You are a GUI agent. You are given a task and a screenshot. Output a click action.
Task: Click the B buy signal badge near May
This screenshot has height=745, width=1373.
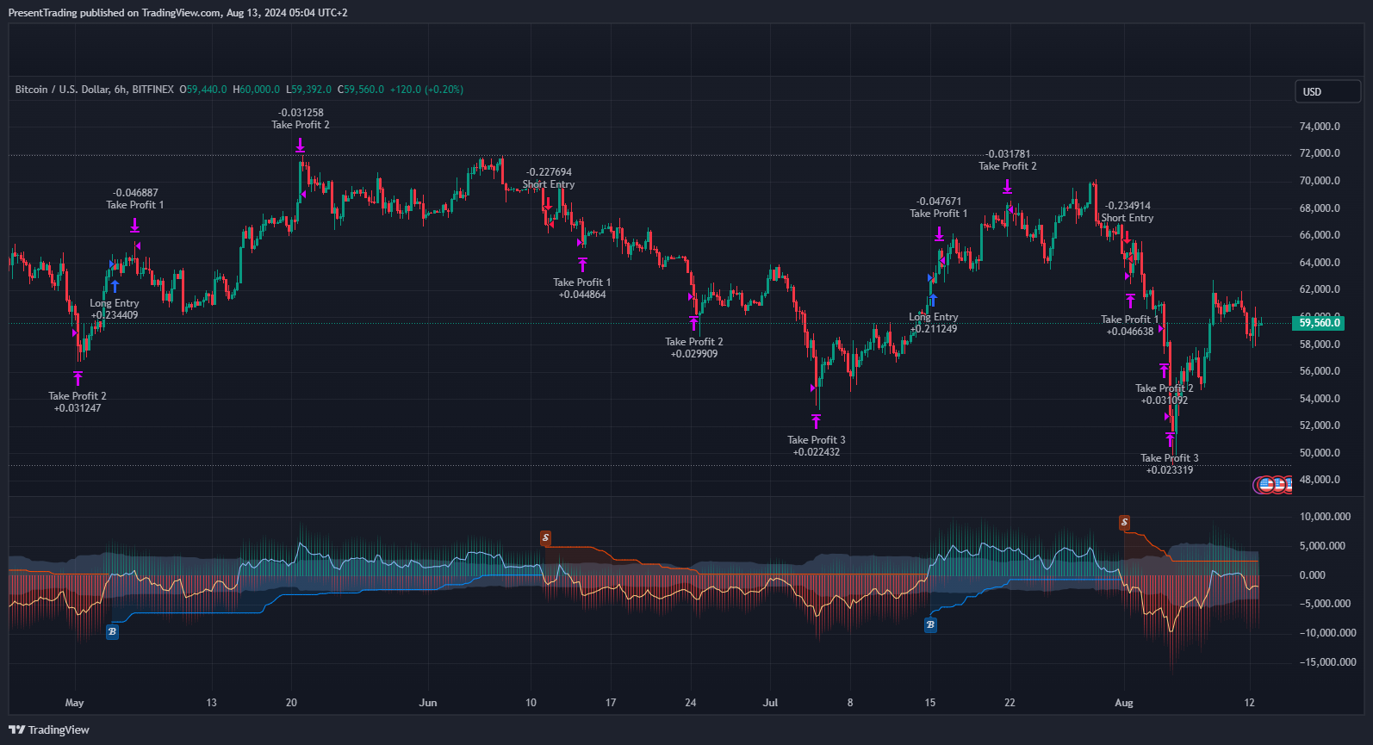click(x=112, y=631)
